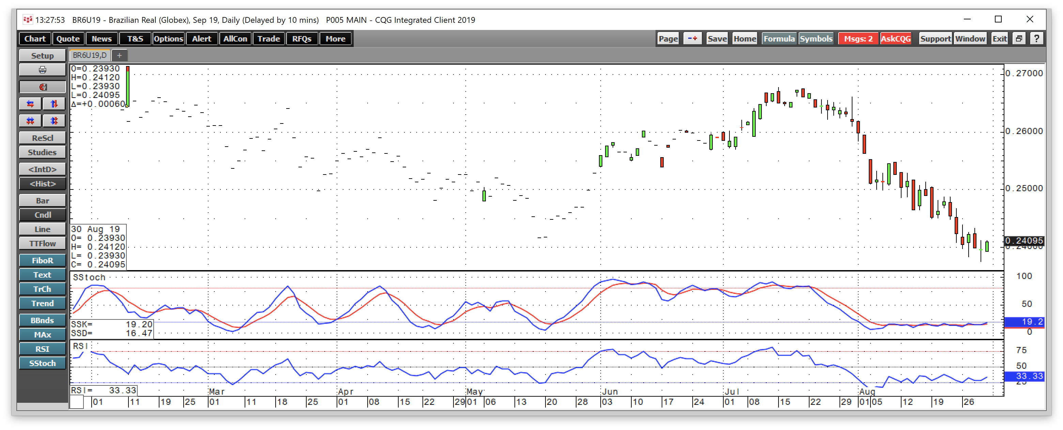Select the TTFlow chart type

[42, 244]
